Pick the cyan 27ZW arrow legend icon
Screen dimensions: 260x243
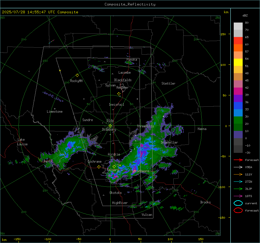(238, 182)
